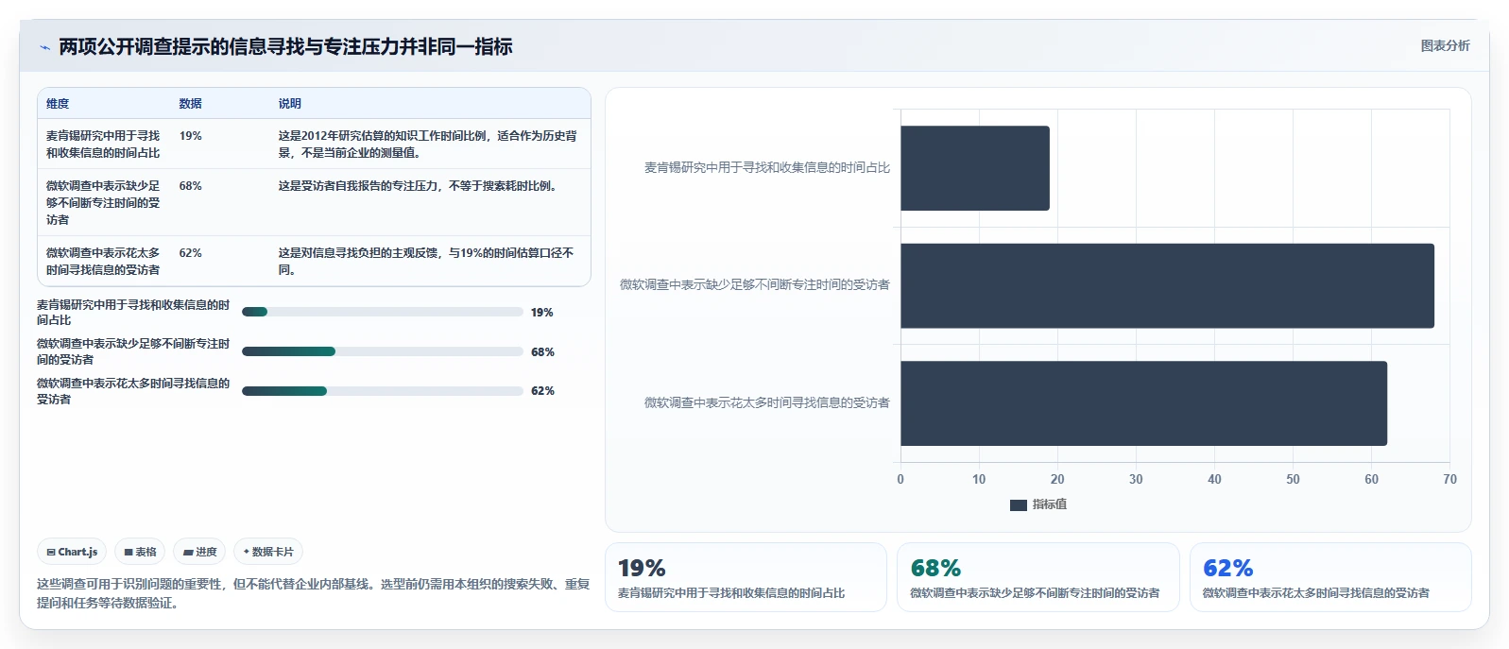1509x649 pixels.
Task: Click the 19% data card
Action: [746, 577]
